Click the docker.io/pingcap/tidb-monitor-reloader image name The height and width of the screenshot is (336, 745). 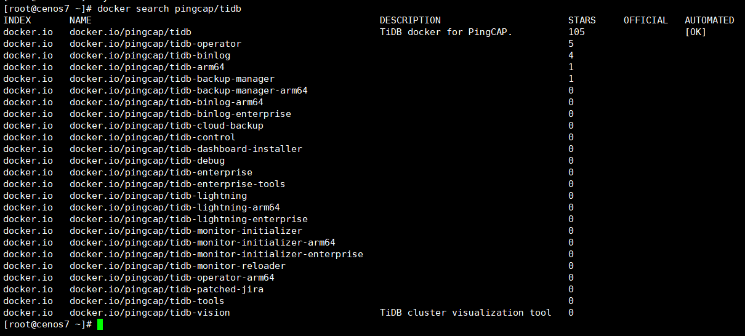coord(177,266)
